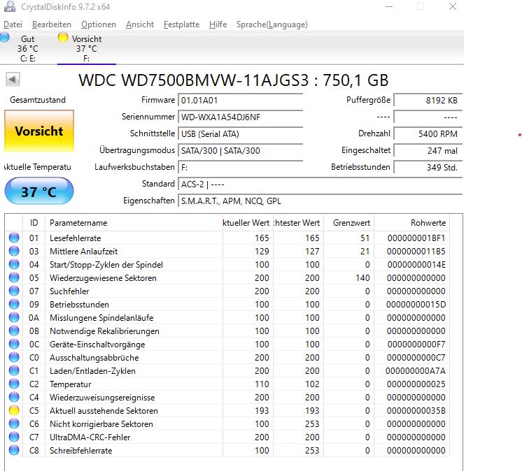Click the Grenzwert value 140
The height and width of the screenshot is (471, 522).
coord(362,278)
